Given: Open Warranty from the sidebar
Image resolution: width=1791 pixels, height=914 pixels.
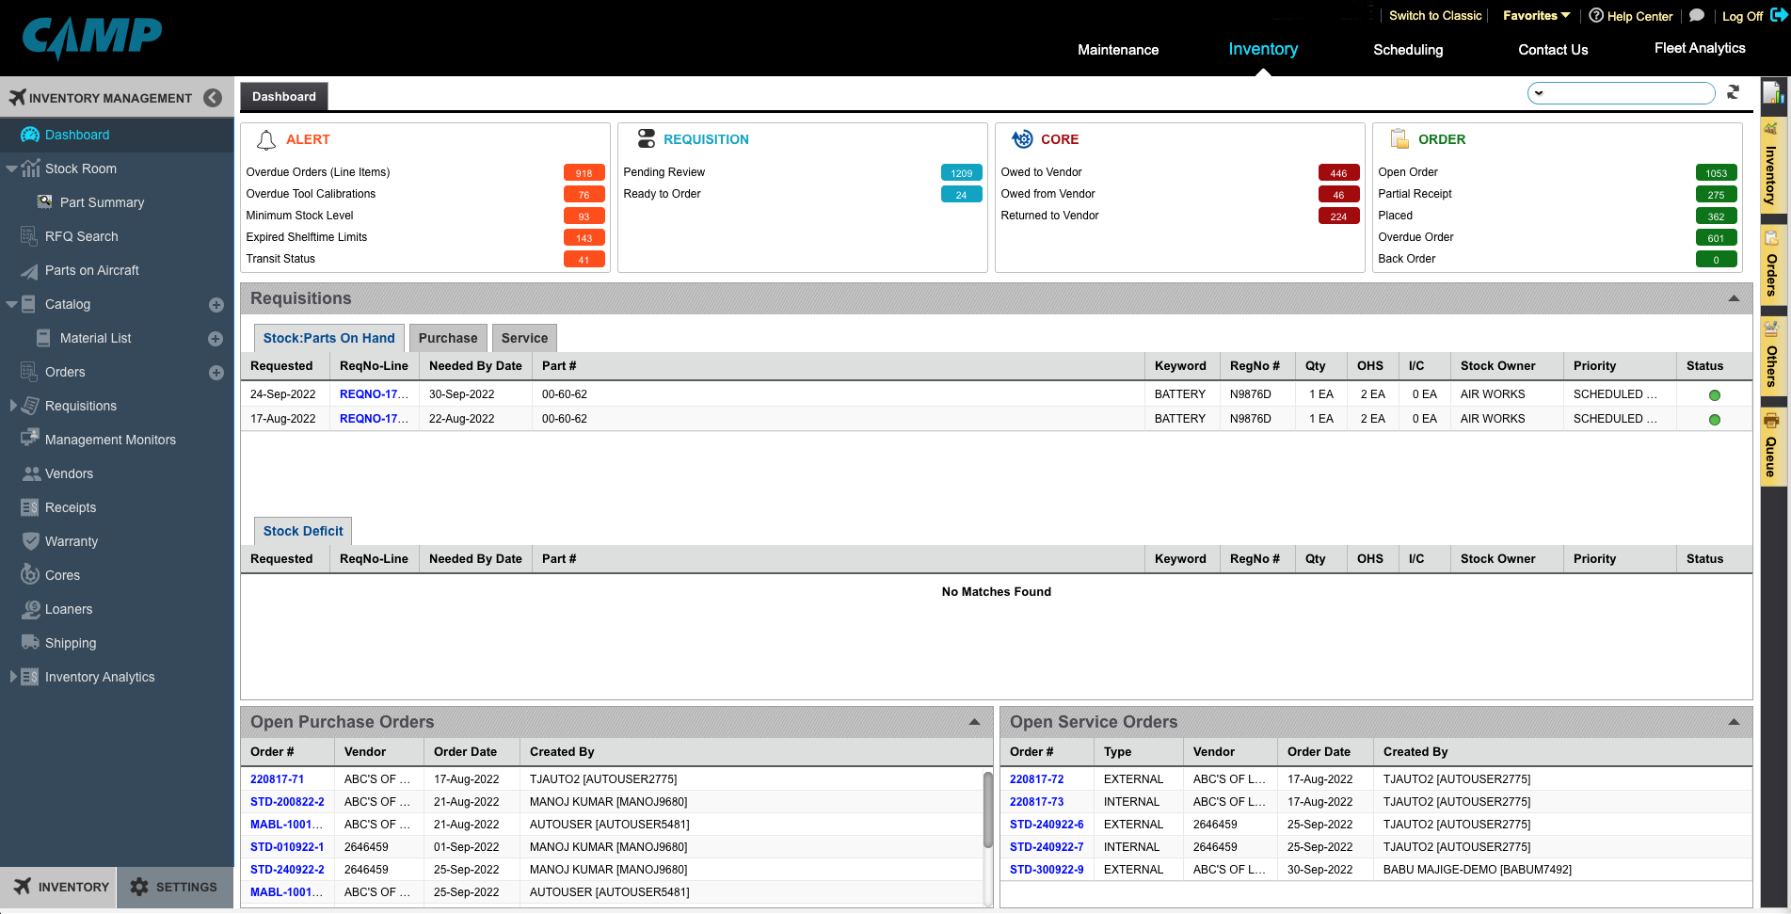Looking at the screenshot, I should (72, 541).
